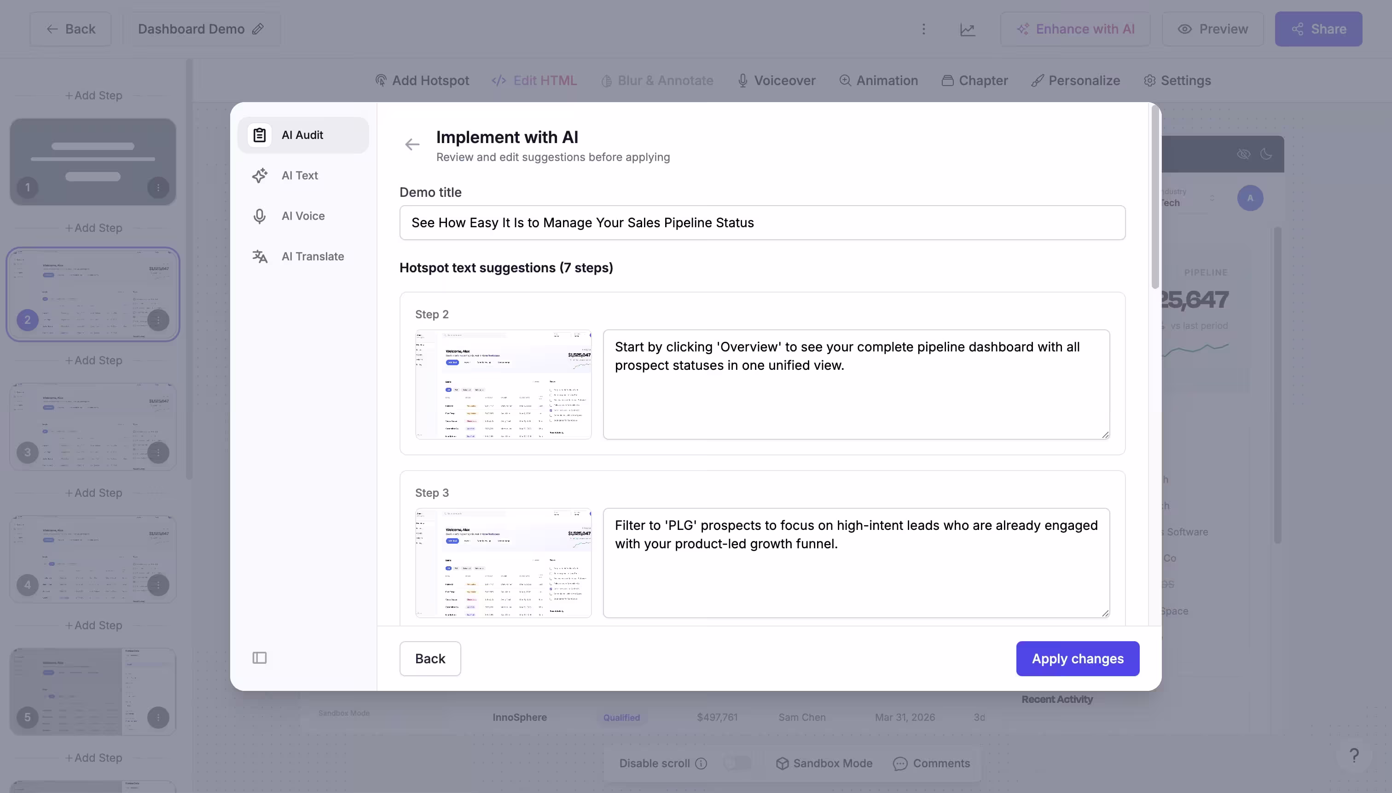The height and width of the screenshot is (793, 1392).
Task: Click the Back button in top bar
Action: (x=70, y=29)
